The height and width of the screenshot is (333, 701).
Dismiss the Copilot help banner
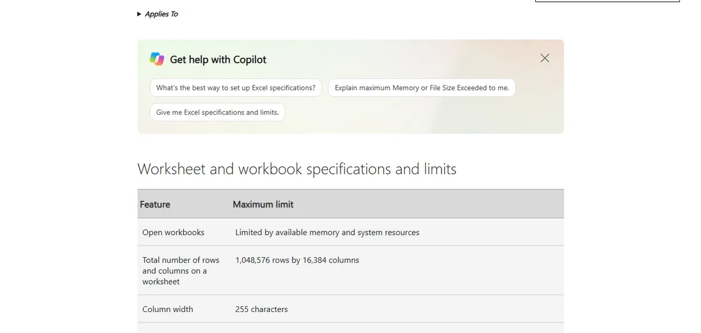(x=545, y=58)
